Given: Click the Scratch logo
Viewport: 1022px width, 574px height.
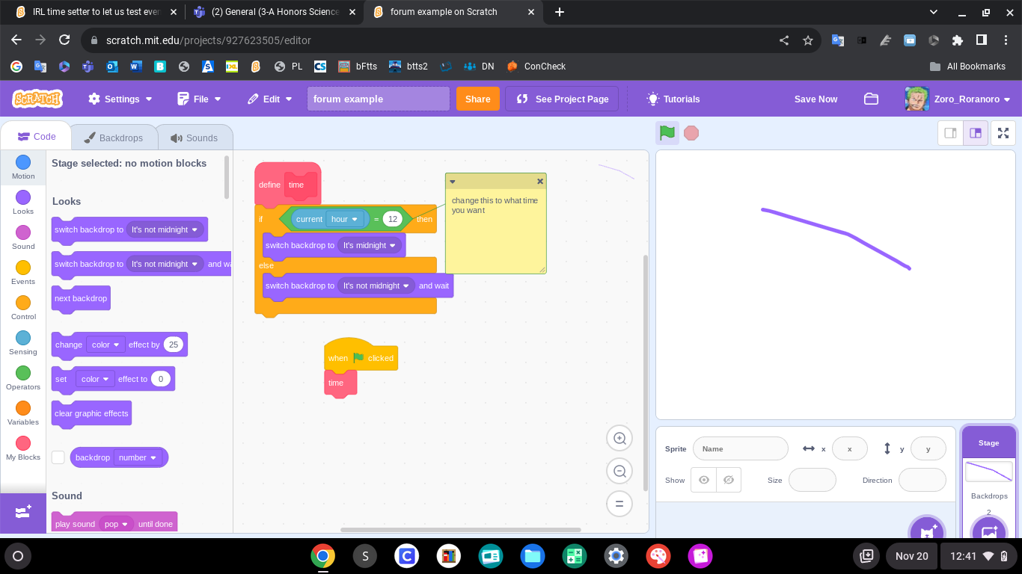Looking at the screenshot, I should click(x=37, y=99).
